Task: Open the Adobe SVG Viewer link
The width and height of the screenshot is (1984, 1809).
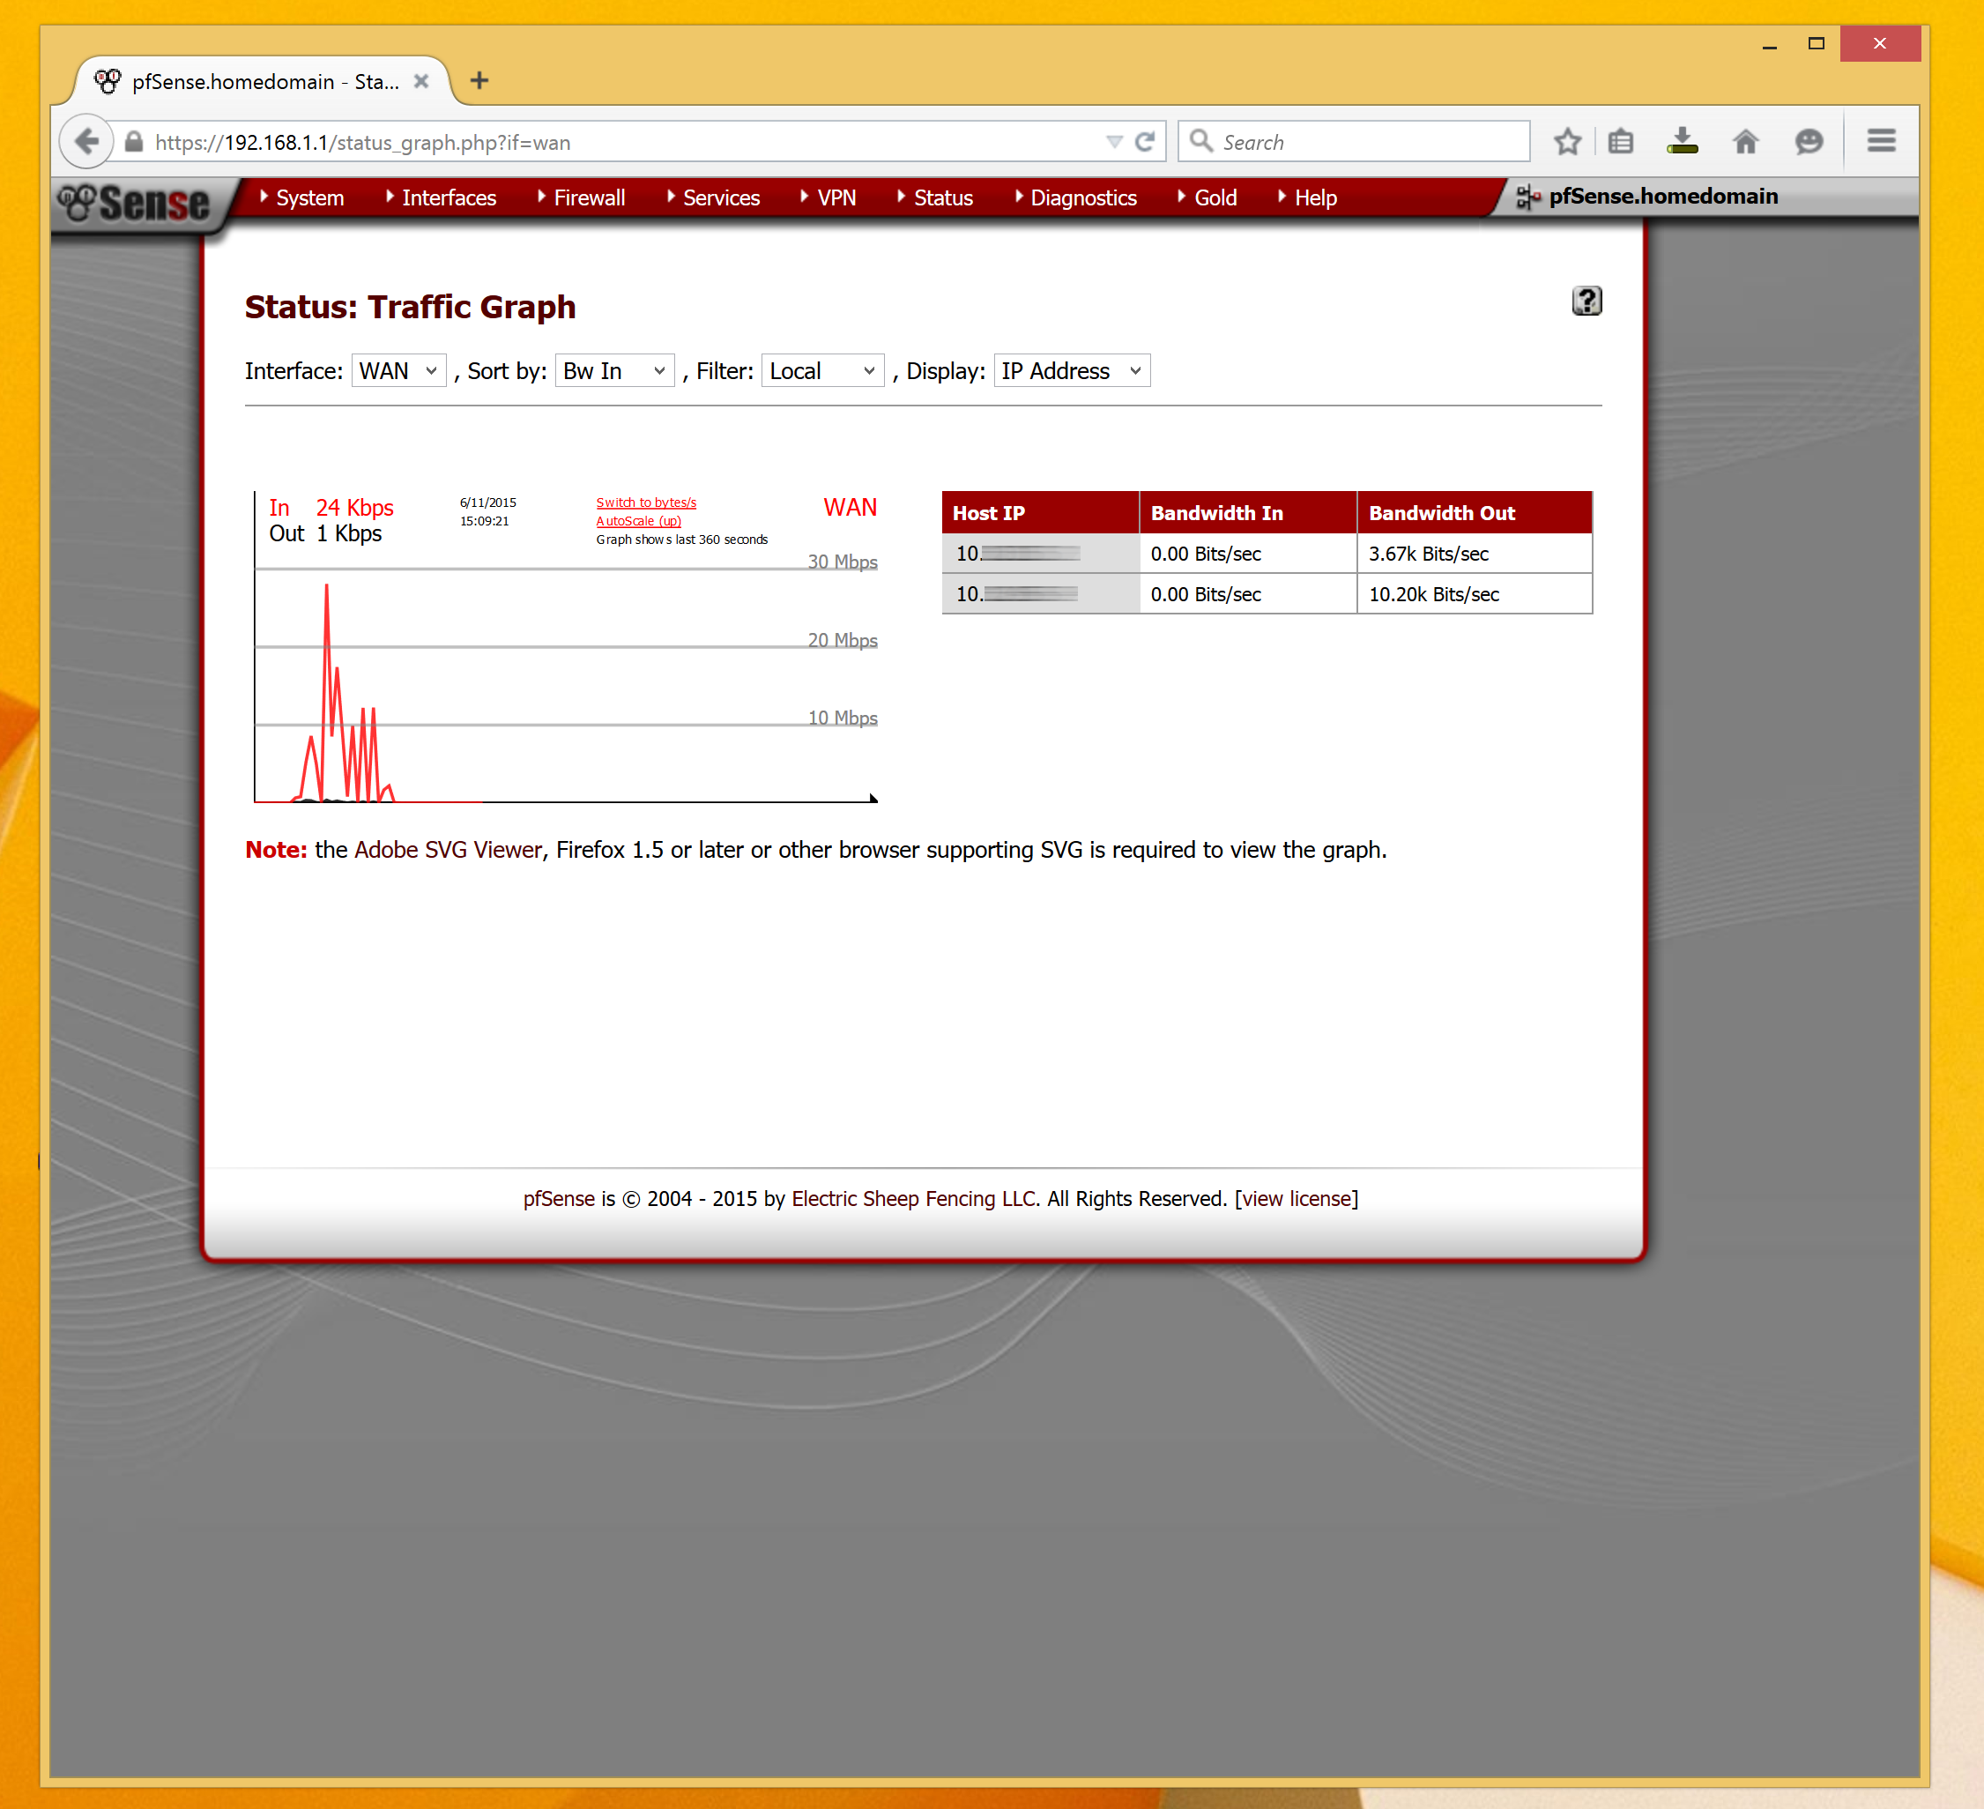Action: 448,849
